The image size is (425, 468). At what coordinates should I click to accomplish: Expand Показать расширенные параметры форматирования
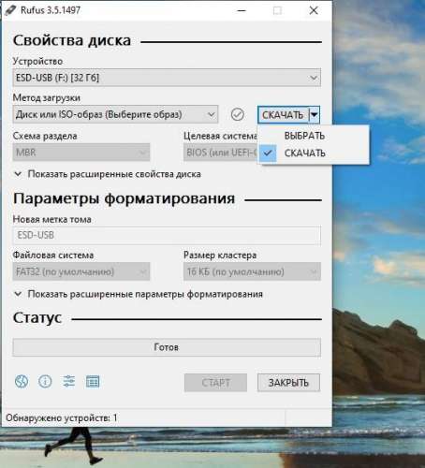[139, 294]
